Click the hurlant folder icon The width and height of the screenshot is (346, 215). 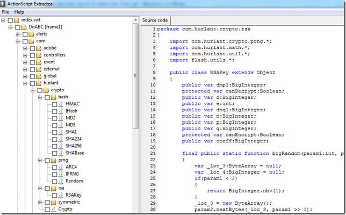(39, 83)
